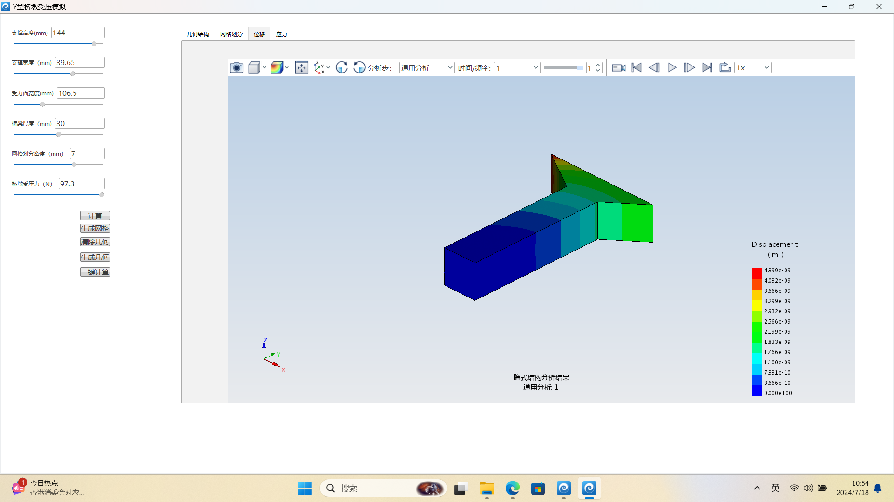Click the 桥墩受压力 input field
This screenshot has width=894, height=502.
coord(81,184)
